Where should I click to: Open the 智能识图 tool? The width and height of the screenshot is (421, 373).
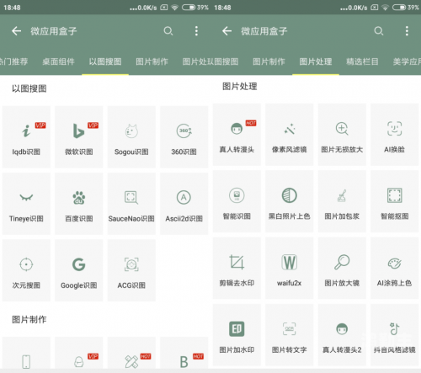point(237,201)
